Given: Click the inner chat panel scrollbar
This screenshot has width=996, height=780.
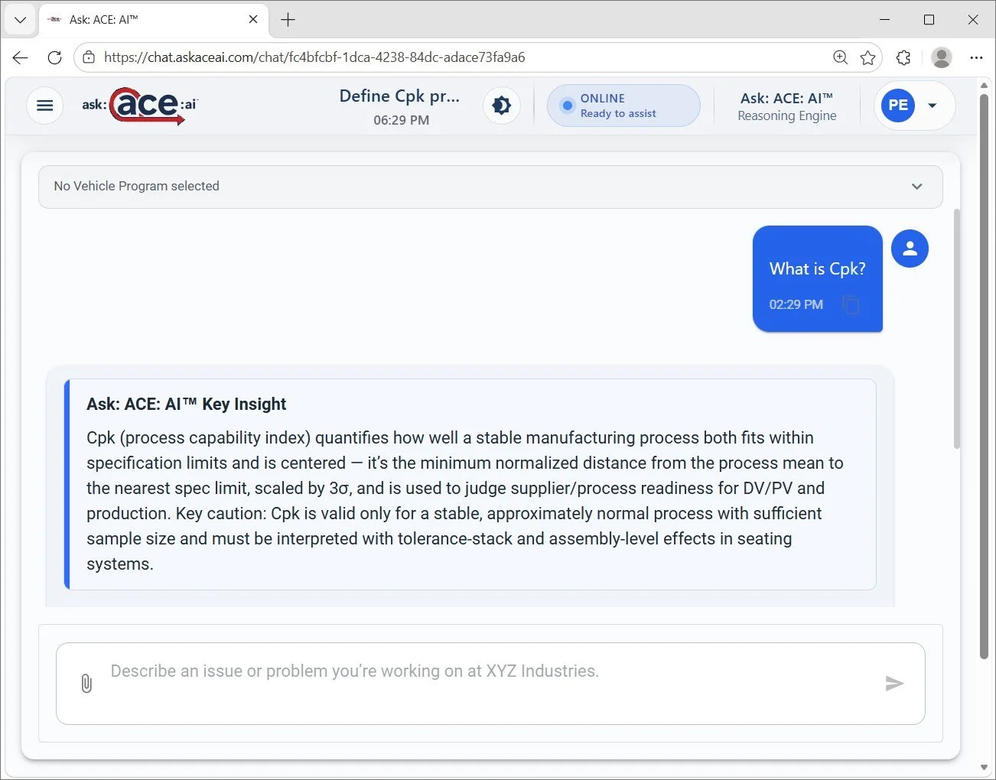Looking at the screenshot, I should tap(956, 329).
